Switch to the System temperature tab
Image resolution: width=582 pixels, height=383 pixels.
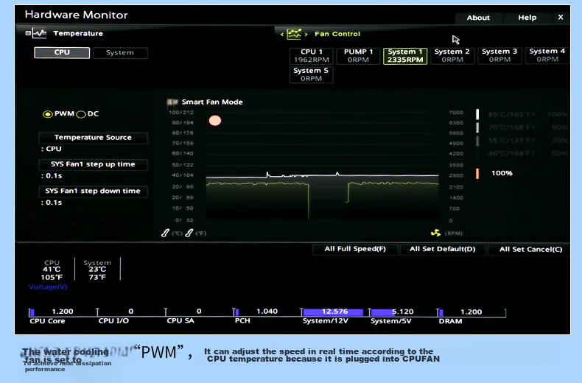tap(120, 53)
